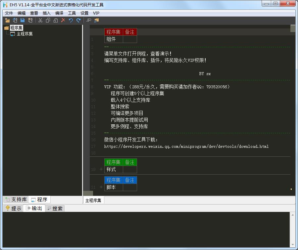Image resolution: width=298 pixels, height=250 pixels.
Task: Click the red X delete icon
Action: (x=63, y=21)
